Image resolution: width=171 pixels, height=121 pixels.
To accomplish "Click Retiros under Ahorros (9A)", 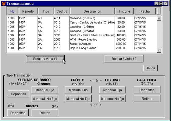I will click(45, 113).
